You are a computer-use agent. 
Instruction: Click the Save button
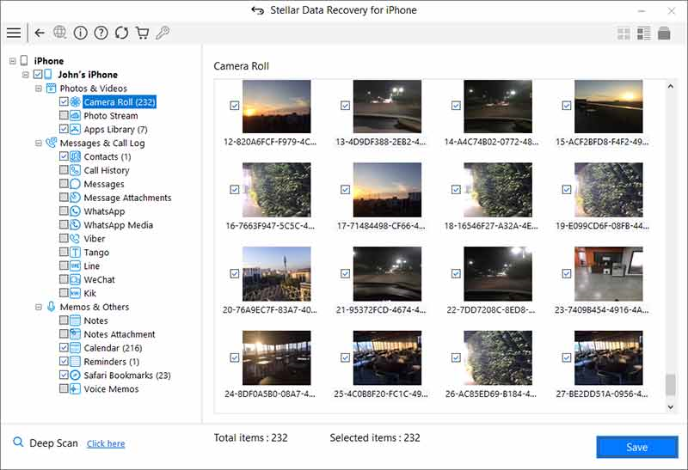tap(636, 447)
